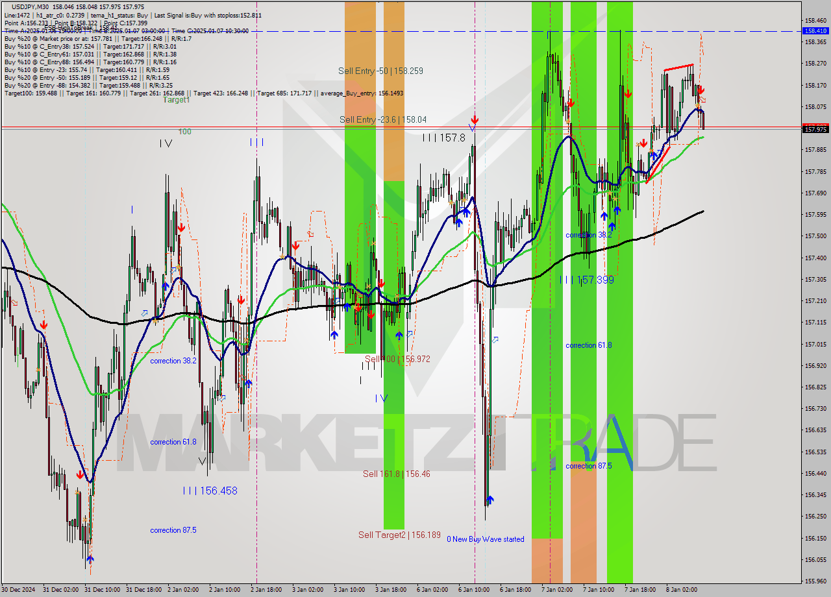Click the '7 Jan 18:00' time axis label
The image size is (831, 597).
pyautogui.click(x=639, y=590)
